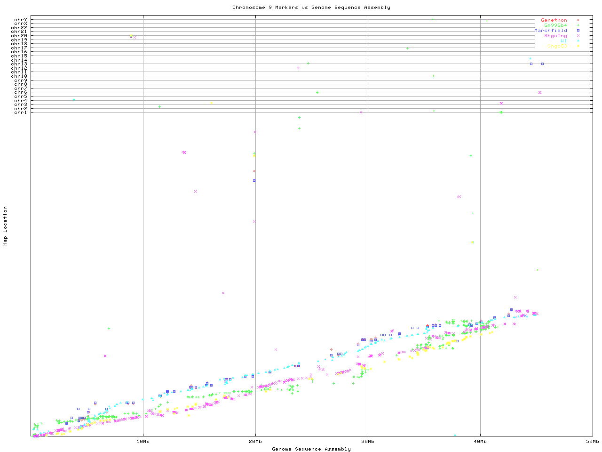Click the chr1 label on y-axis

click(20, 112)
